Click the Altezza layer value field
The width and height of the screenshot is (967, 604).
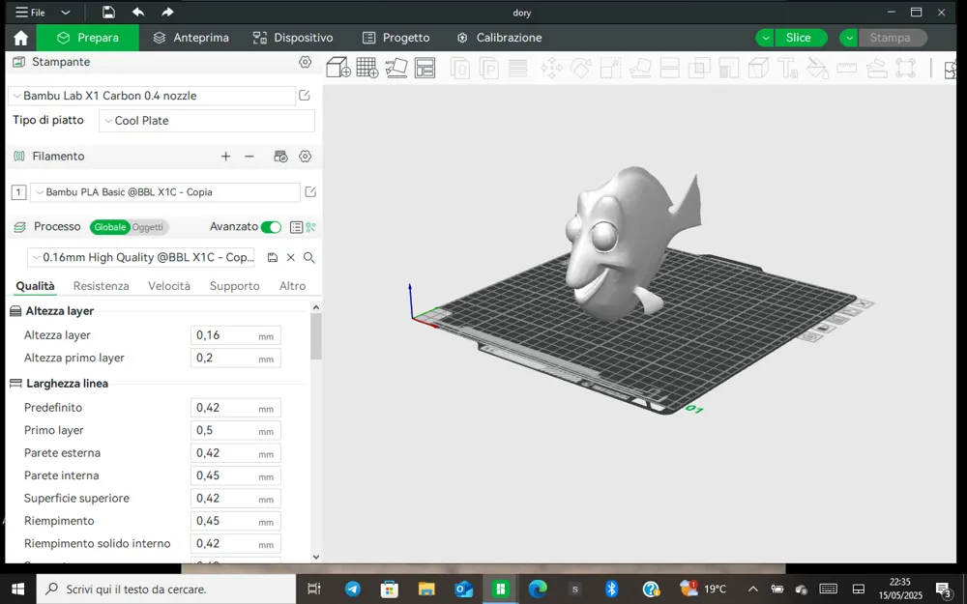coord(236,336)
